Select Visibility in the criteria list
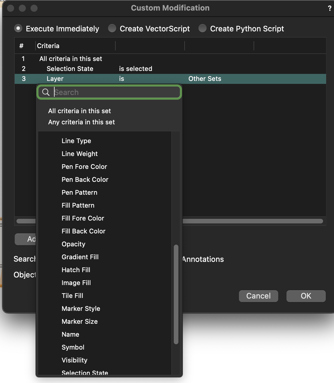The image size is (334, 383). 74,360
